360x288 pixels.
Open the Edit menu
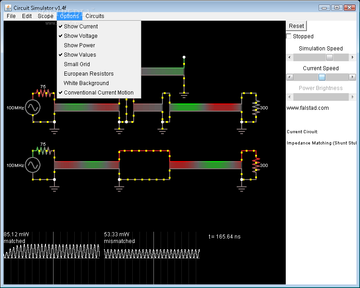click(x=27, y=16)
